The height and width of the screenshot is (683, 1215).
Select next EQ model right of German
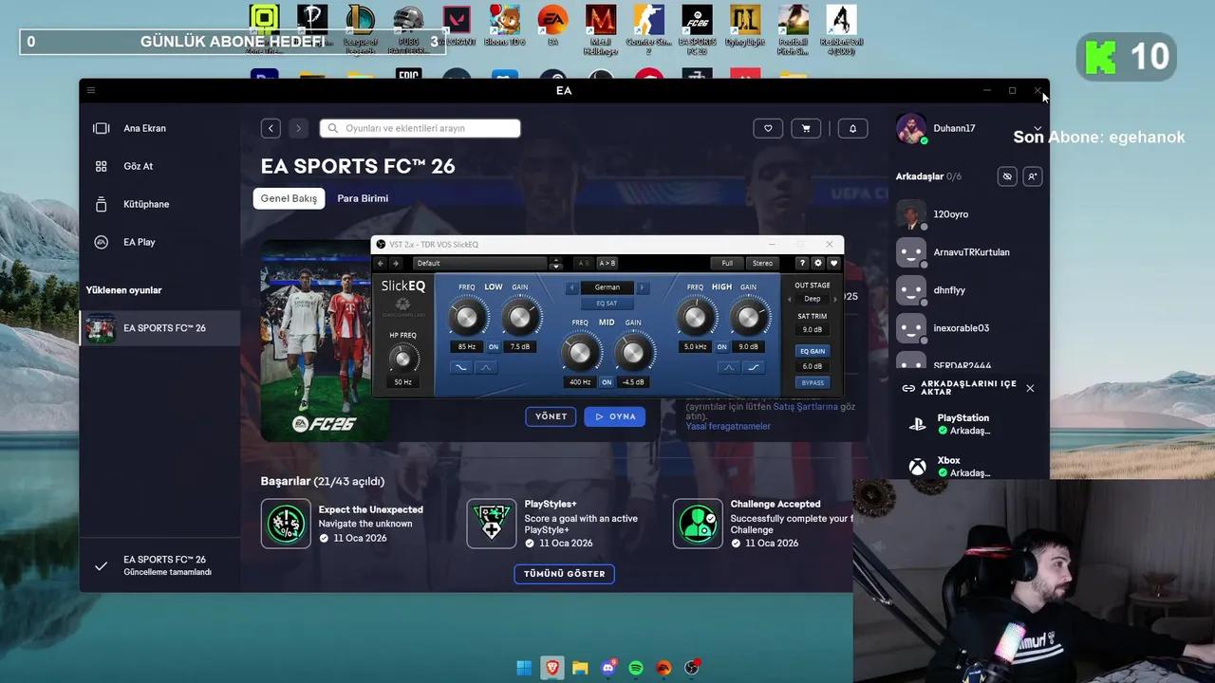point(642,287)
